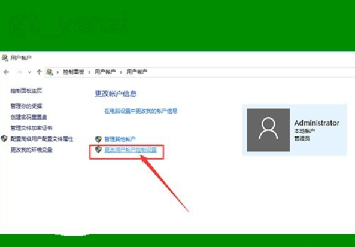Go up one level with up arrow
This screenshot has width=355, height=247.
coord(39,72)
